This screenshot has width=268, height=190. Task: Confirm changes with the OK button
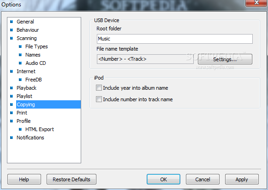coord(163,179)
